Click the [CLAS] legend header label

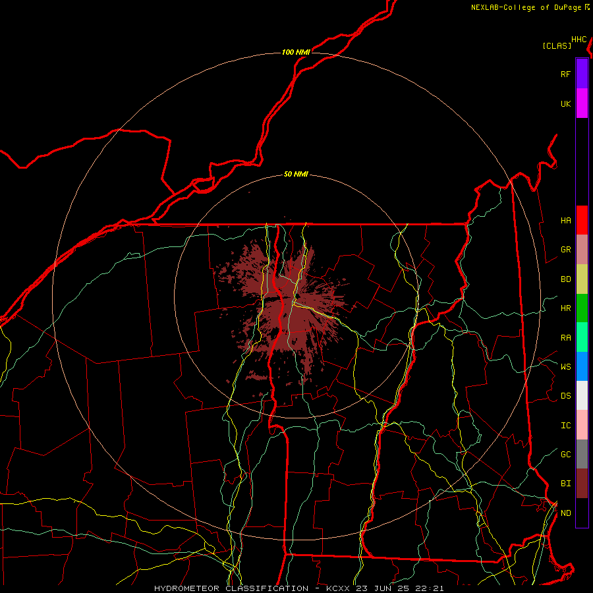pos(557,45)
